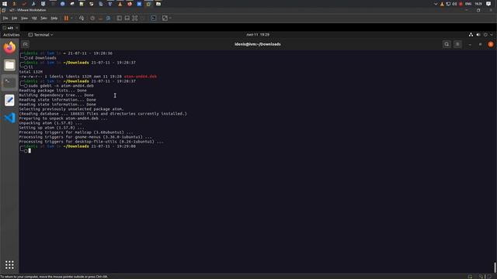Expand stretch guest dropdown arrow
Viewport: 497px width, 279px height.
pos(171,19)
